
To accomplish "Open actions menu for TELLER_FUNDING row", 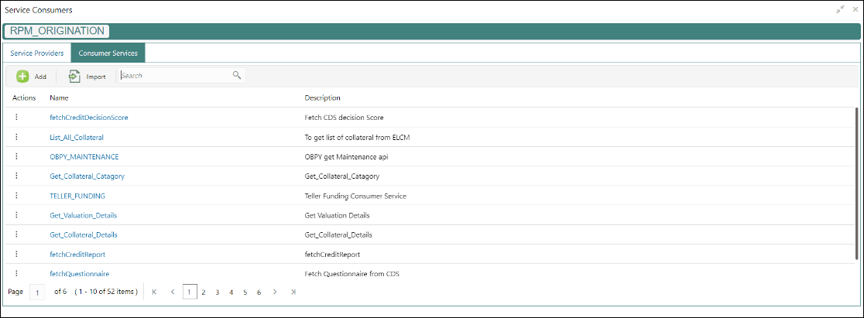I will tap(16, 195).
